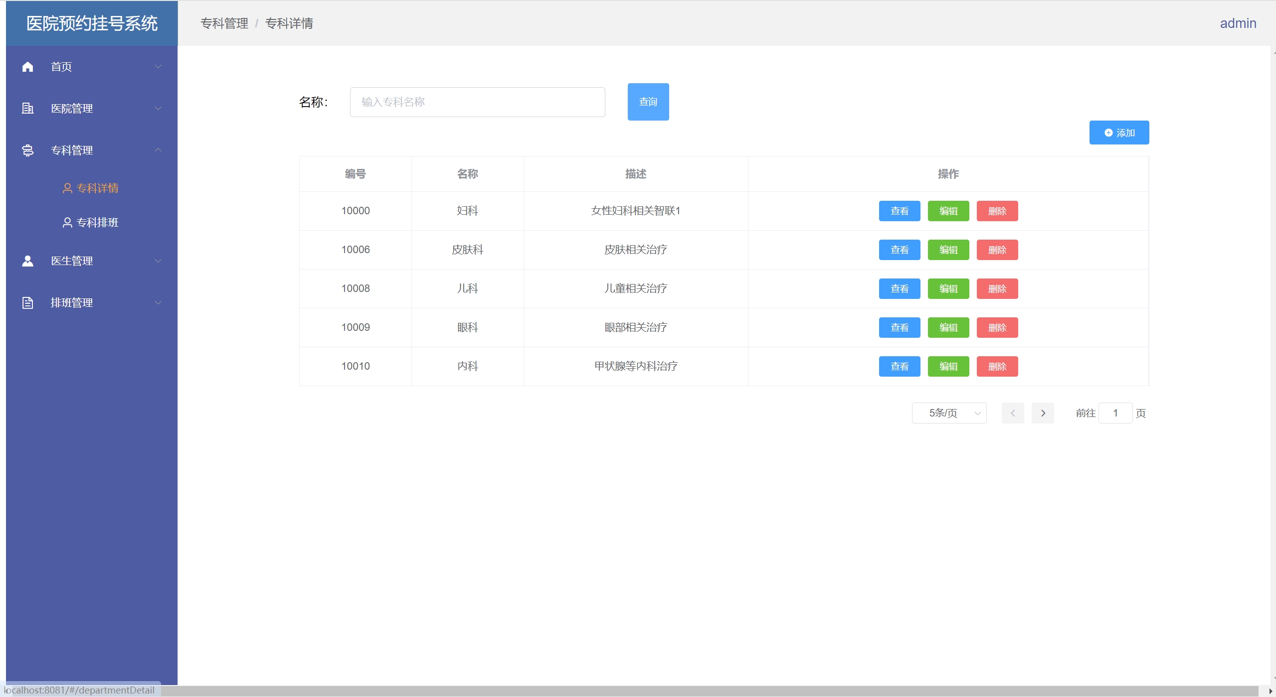Click the department signpost icon
The image size is (1276, 697).
point(28,150)
